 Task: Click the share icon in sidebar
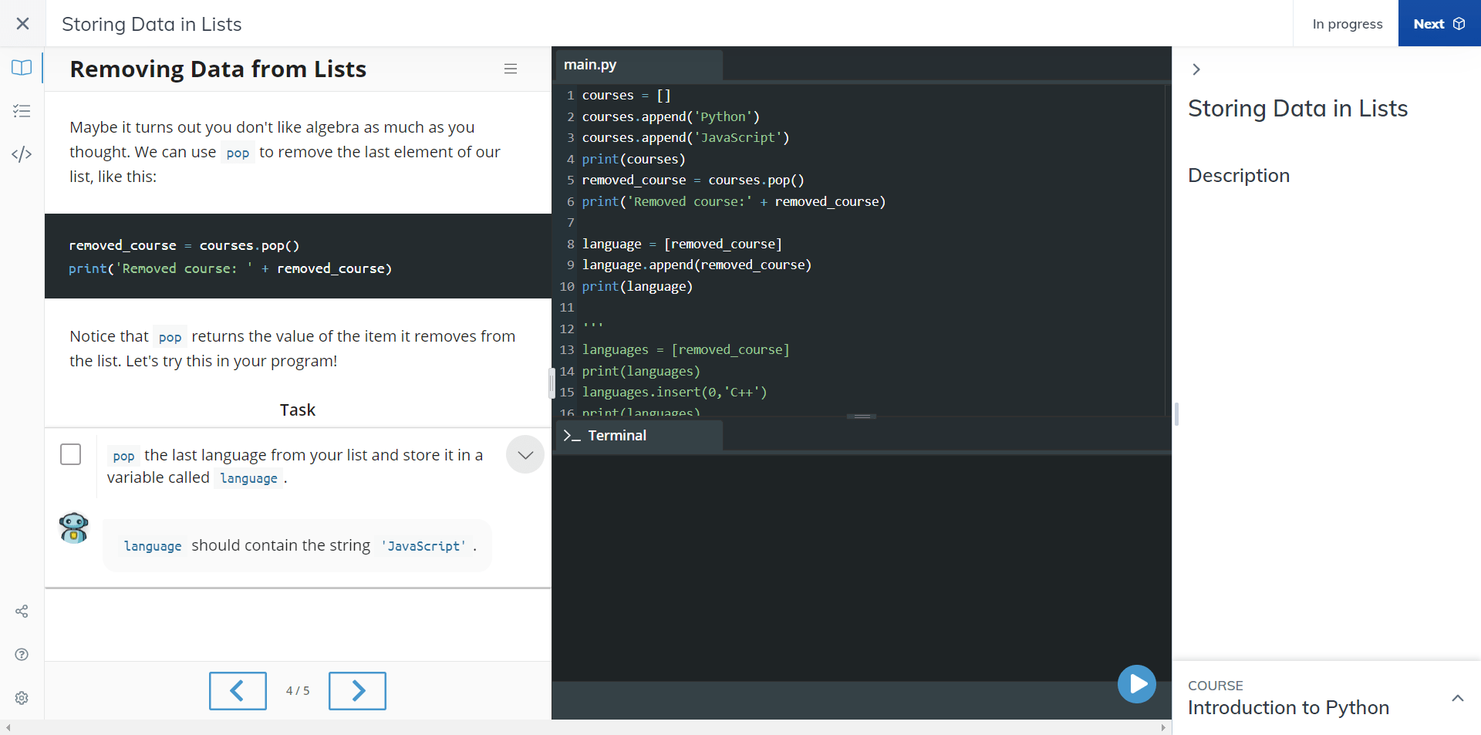coord(22,612)
